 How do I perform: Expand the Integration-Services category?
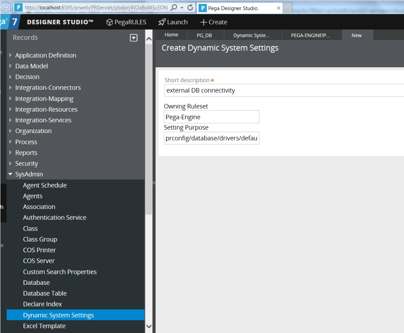click(x=10, y=120)
